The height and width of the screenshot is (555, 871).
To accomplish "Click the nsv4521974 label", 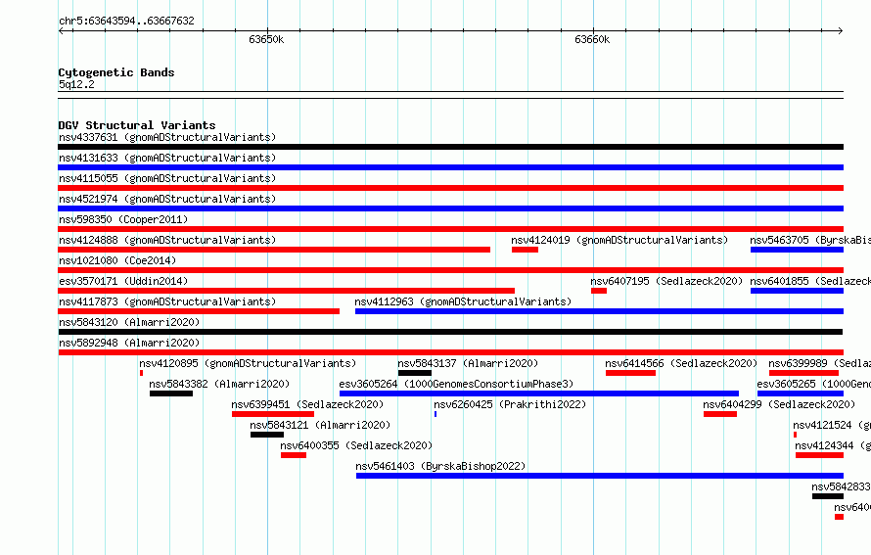I will click(167, 199).
